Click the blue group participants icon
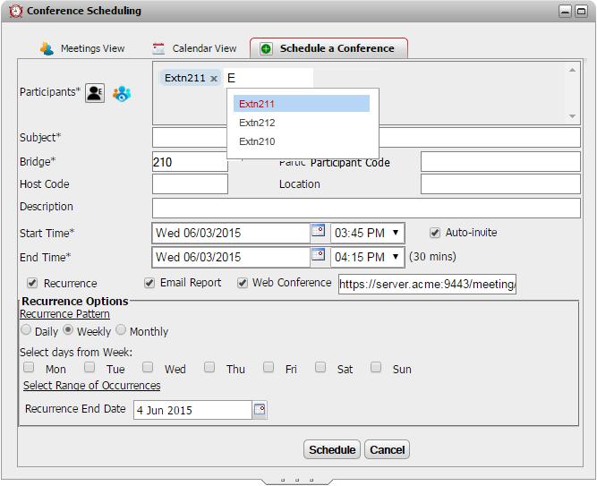597x486 pixels. (x=122, y=93)
